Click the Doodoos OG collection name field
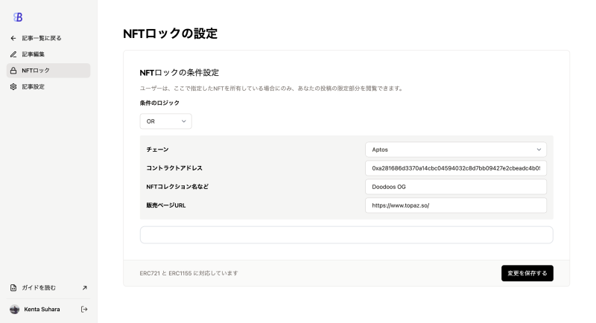This screenshot has height=323, width=596. point(455,187)
